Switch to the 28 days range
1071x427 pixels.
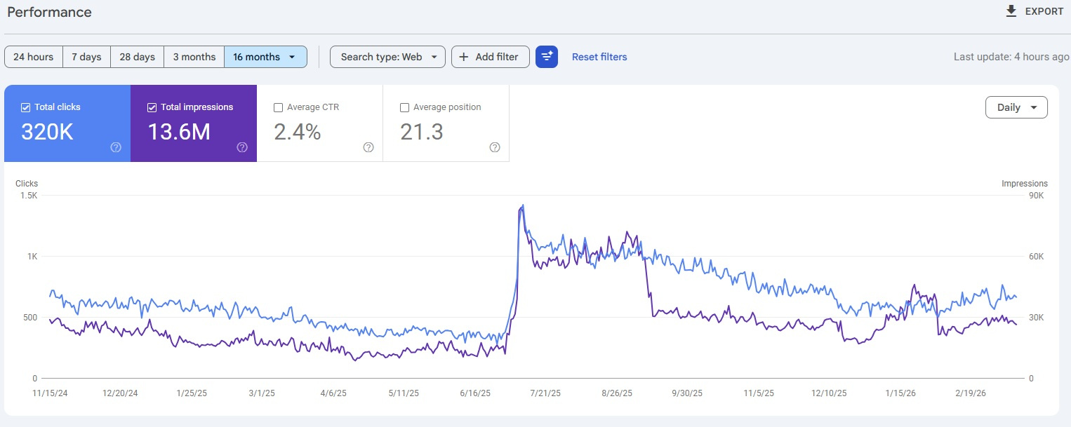137,57
